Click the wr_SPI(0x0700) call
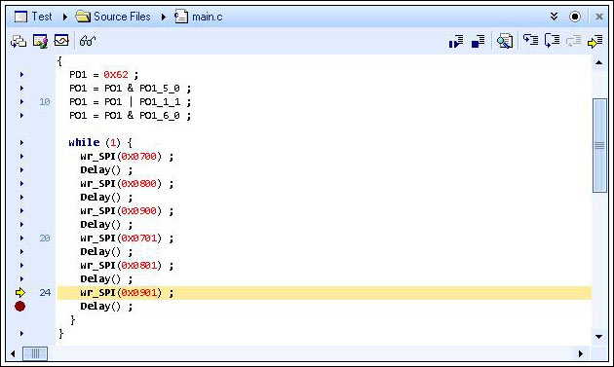 click(x=121, y=156)
